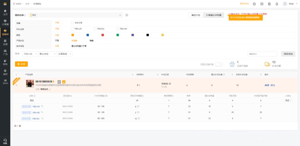Open the 广告 ads sidebar section
The width and height of the screenshot is (300, 146).
coord(5,52)
